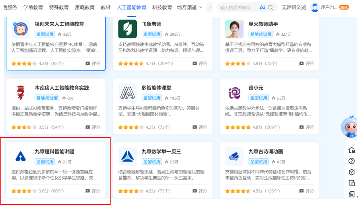Click the orange 家长 badge
The width and height of the screenshot is (358, 206).
(x=344, y=8)
